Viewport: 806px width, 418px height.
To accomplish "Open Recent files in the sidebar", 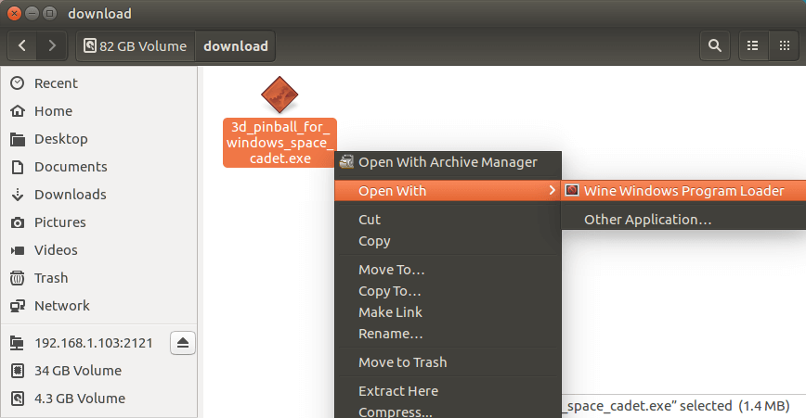I will click(x=56, y=83).
